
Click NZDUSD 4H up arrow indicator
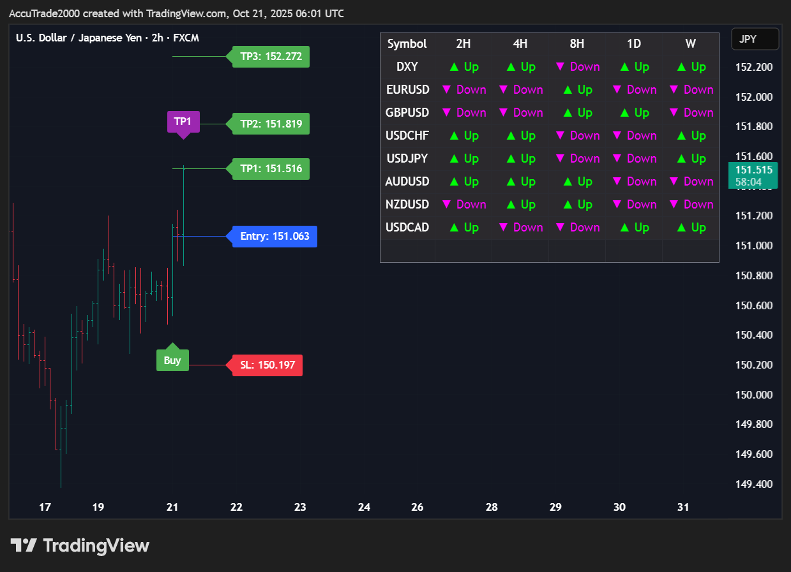pyautogui.click(x=511, y=205)
